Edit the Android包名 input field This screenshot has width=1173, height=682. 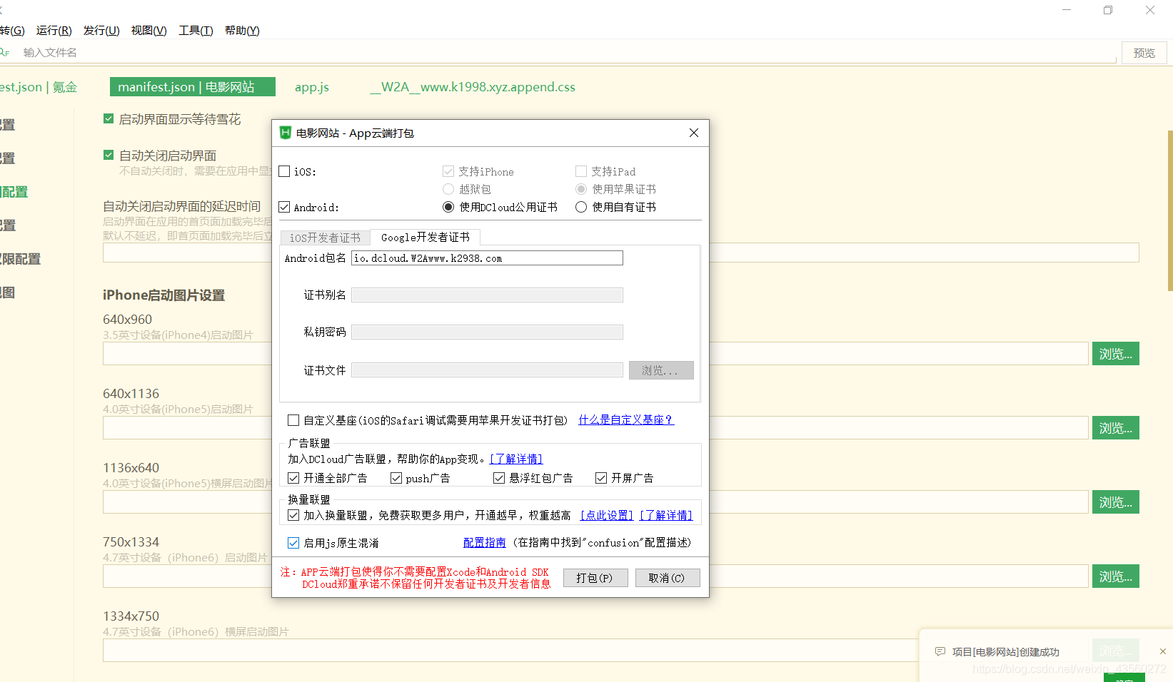[487, 258]
